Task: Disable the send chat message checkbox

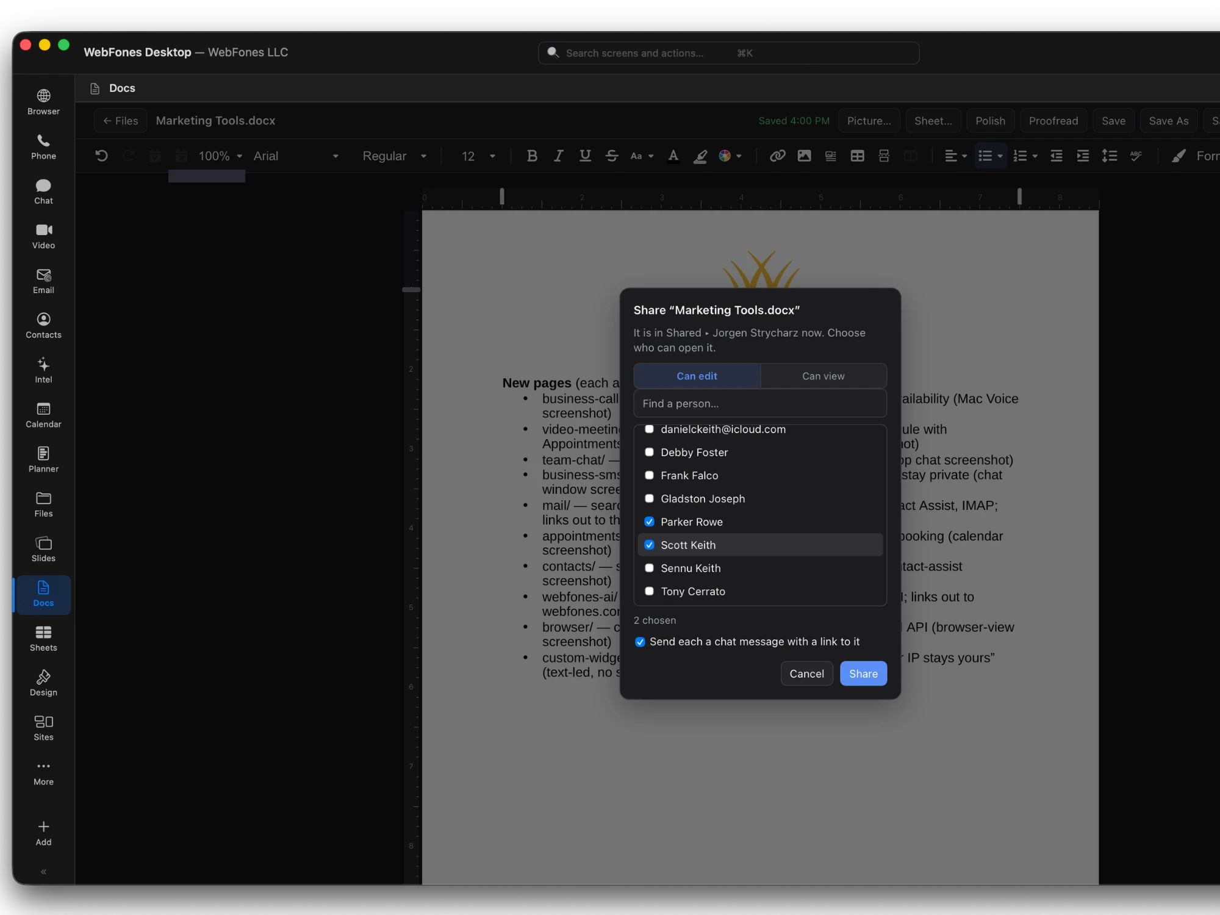Action: pyautogui.click(x=640, y=642)
